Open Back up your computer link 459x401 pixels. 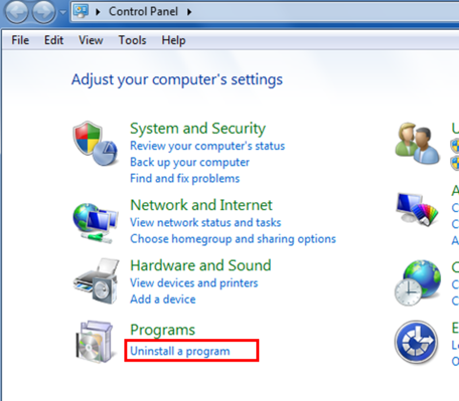(190, 162)
